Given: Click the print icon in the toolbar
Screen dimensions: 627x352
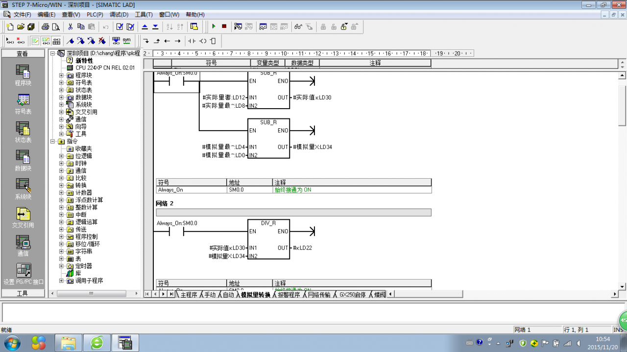Looking at the screenshot, I should point(45,26).
